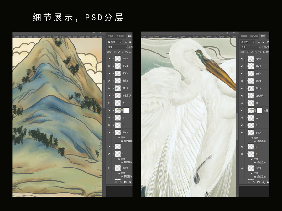Screen dimensions: 282x211
Task: Click mask link chain on left panel mountain layer
Action: 122,110
